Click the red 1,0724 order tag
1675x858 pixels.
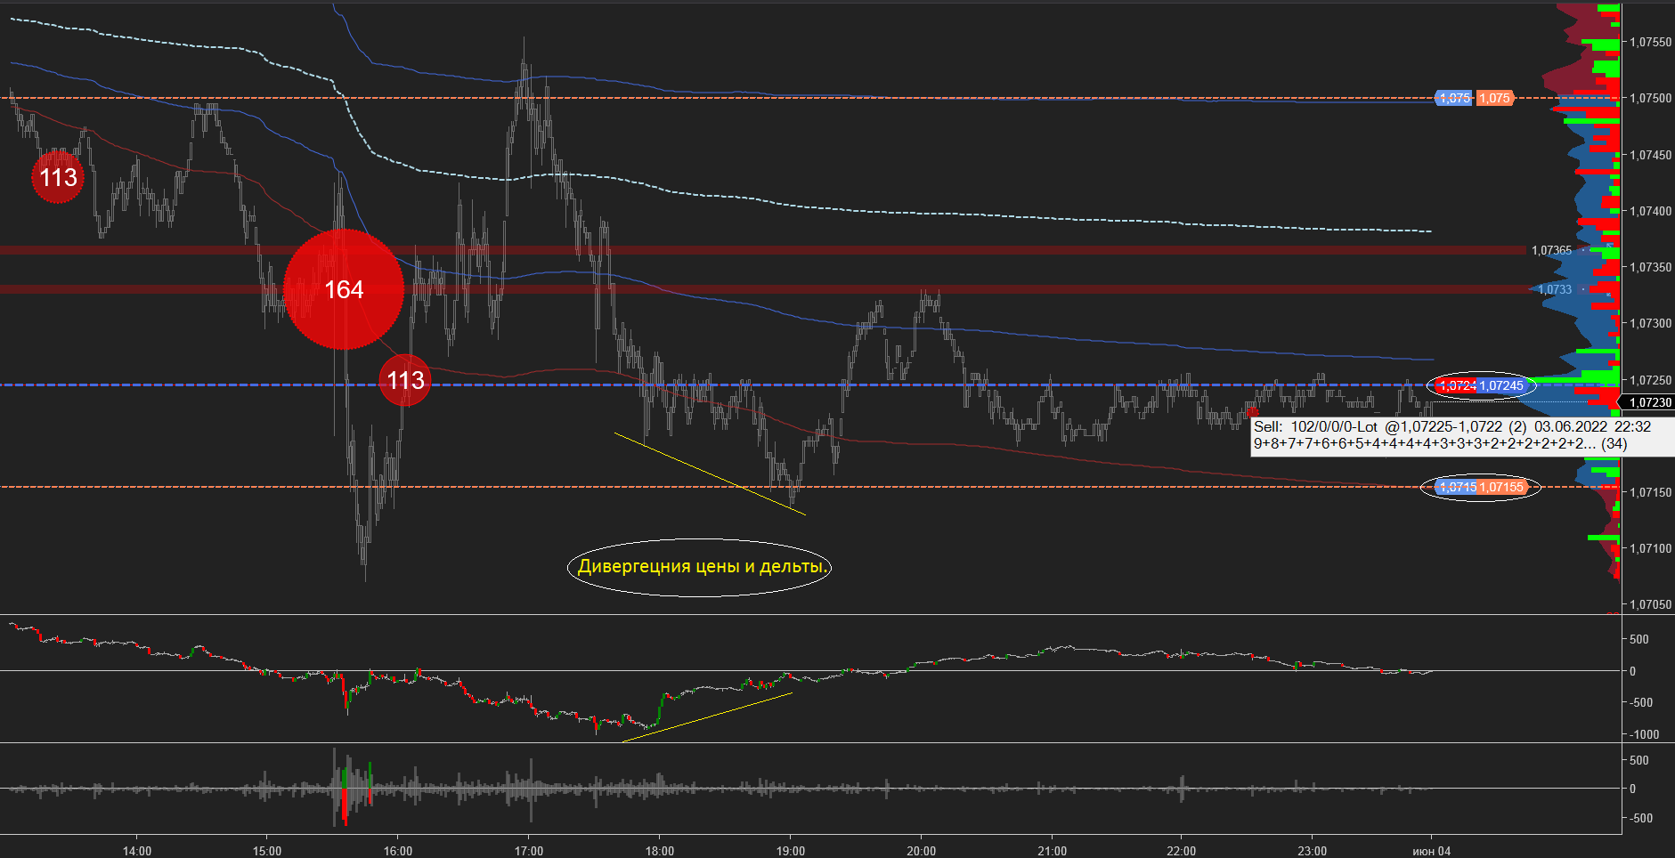1457,385
